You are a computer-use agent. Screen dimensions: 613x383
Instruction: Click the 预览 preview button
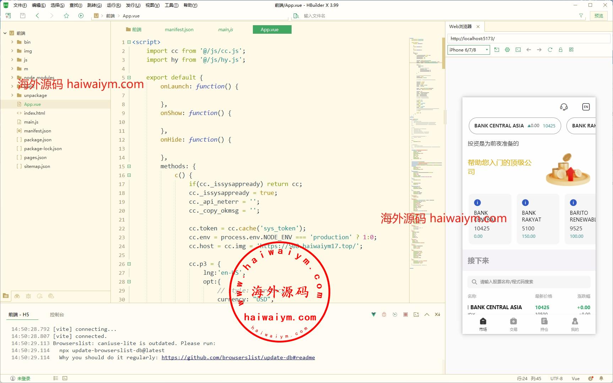[599, 16]
